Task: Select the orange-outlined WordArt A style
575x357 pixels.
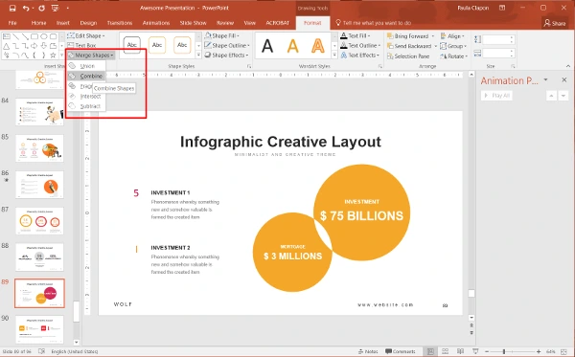Action: pyautogui.click(x=318, y=46)
